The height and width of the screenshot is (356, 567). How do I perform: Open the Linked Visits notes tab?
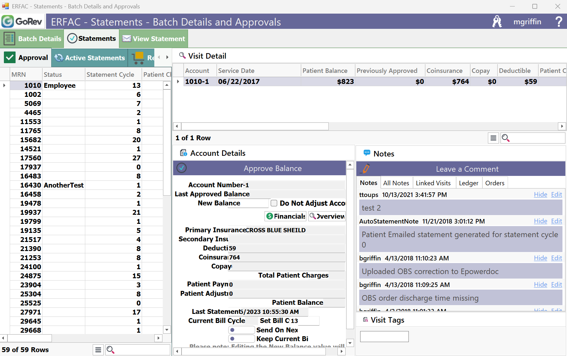(x=433, y=183)
